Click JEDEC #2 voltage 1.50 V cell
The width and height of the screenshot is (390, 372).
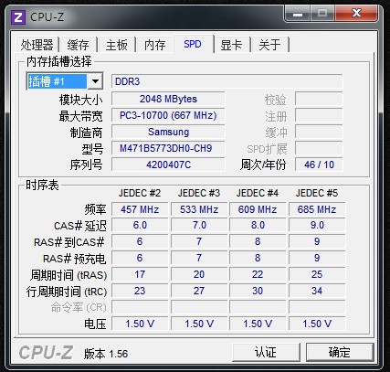point(140,324)
